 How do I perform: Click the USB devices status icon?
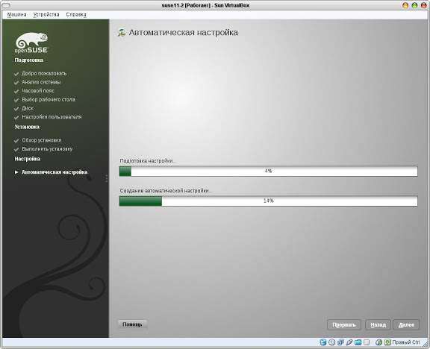(349, 342)
